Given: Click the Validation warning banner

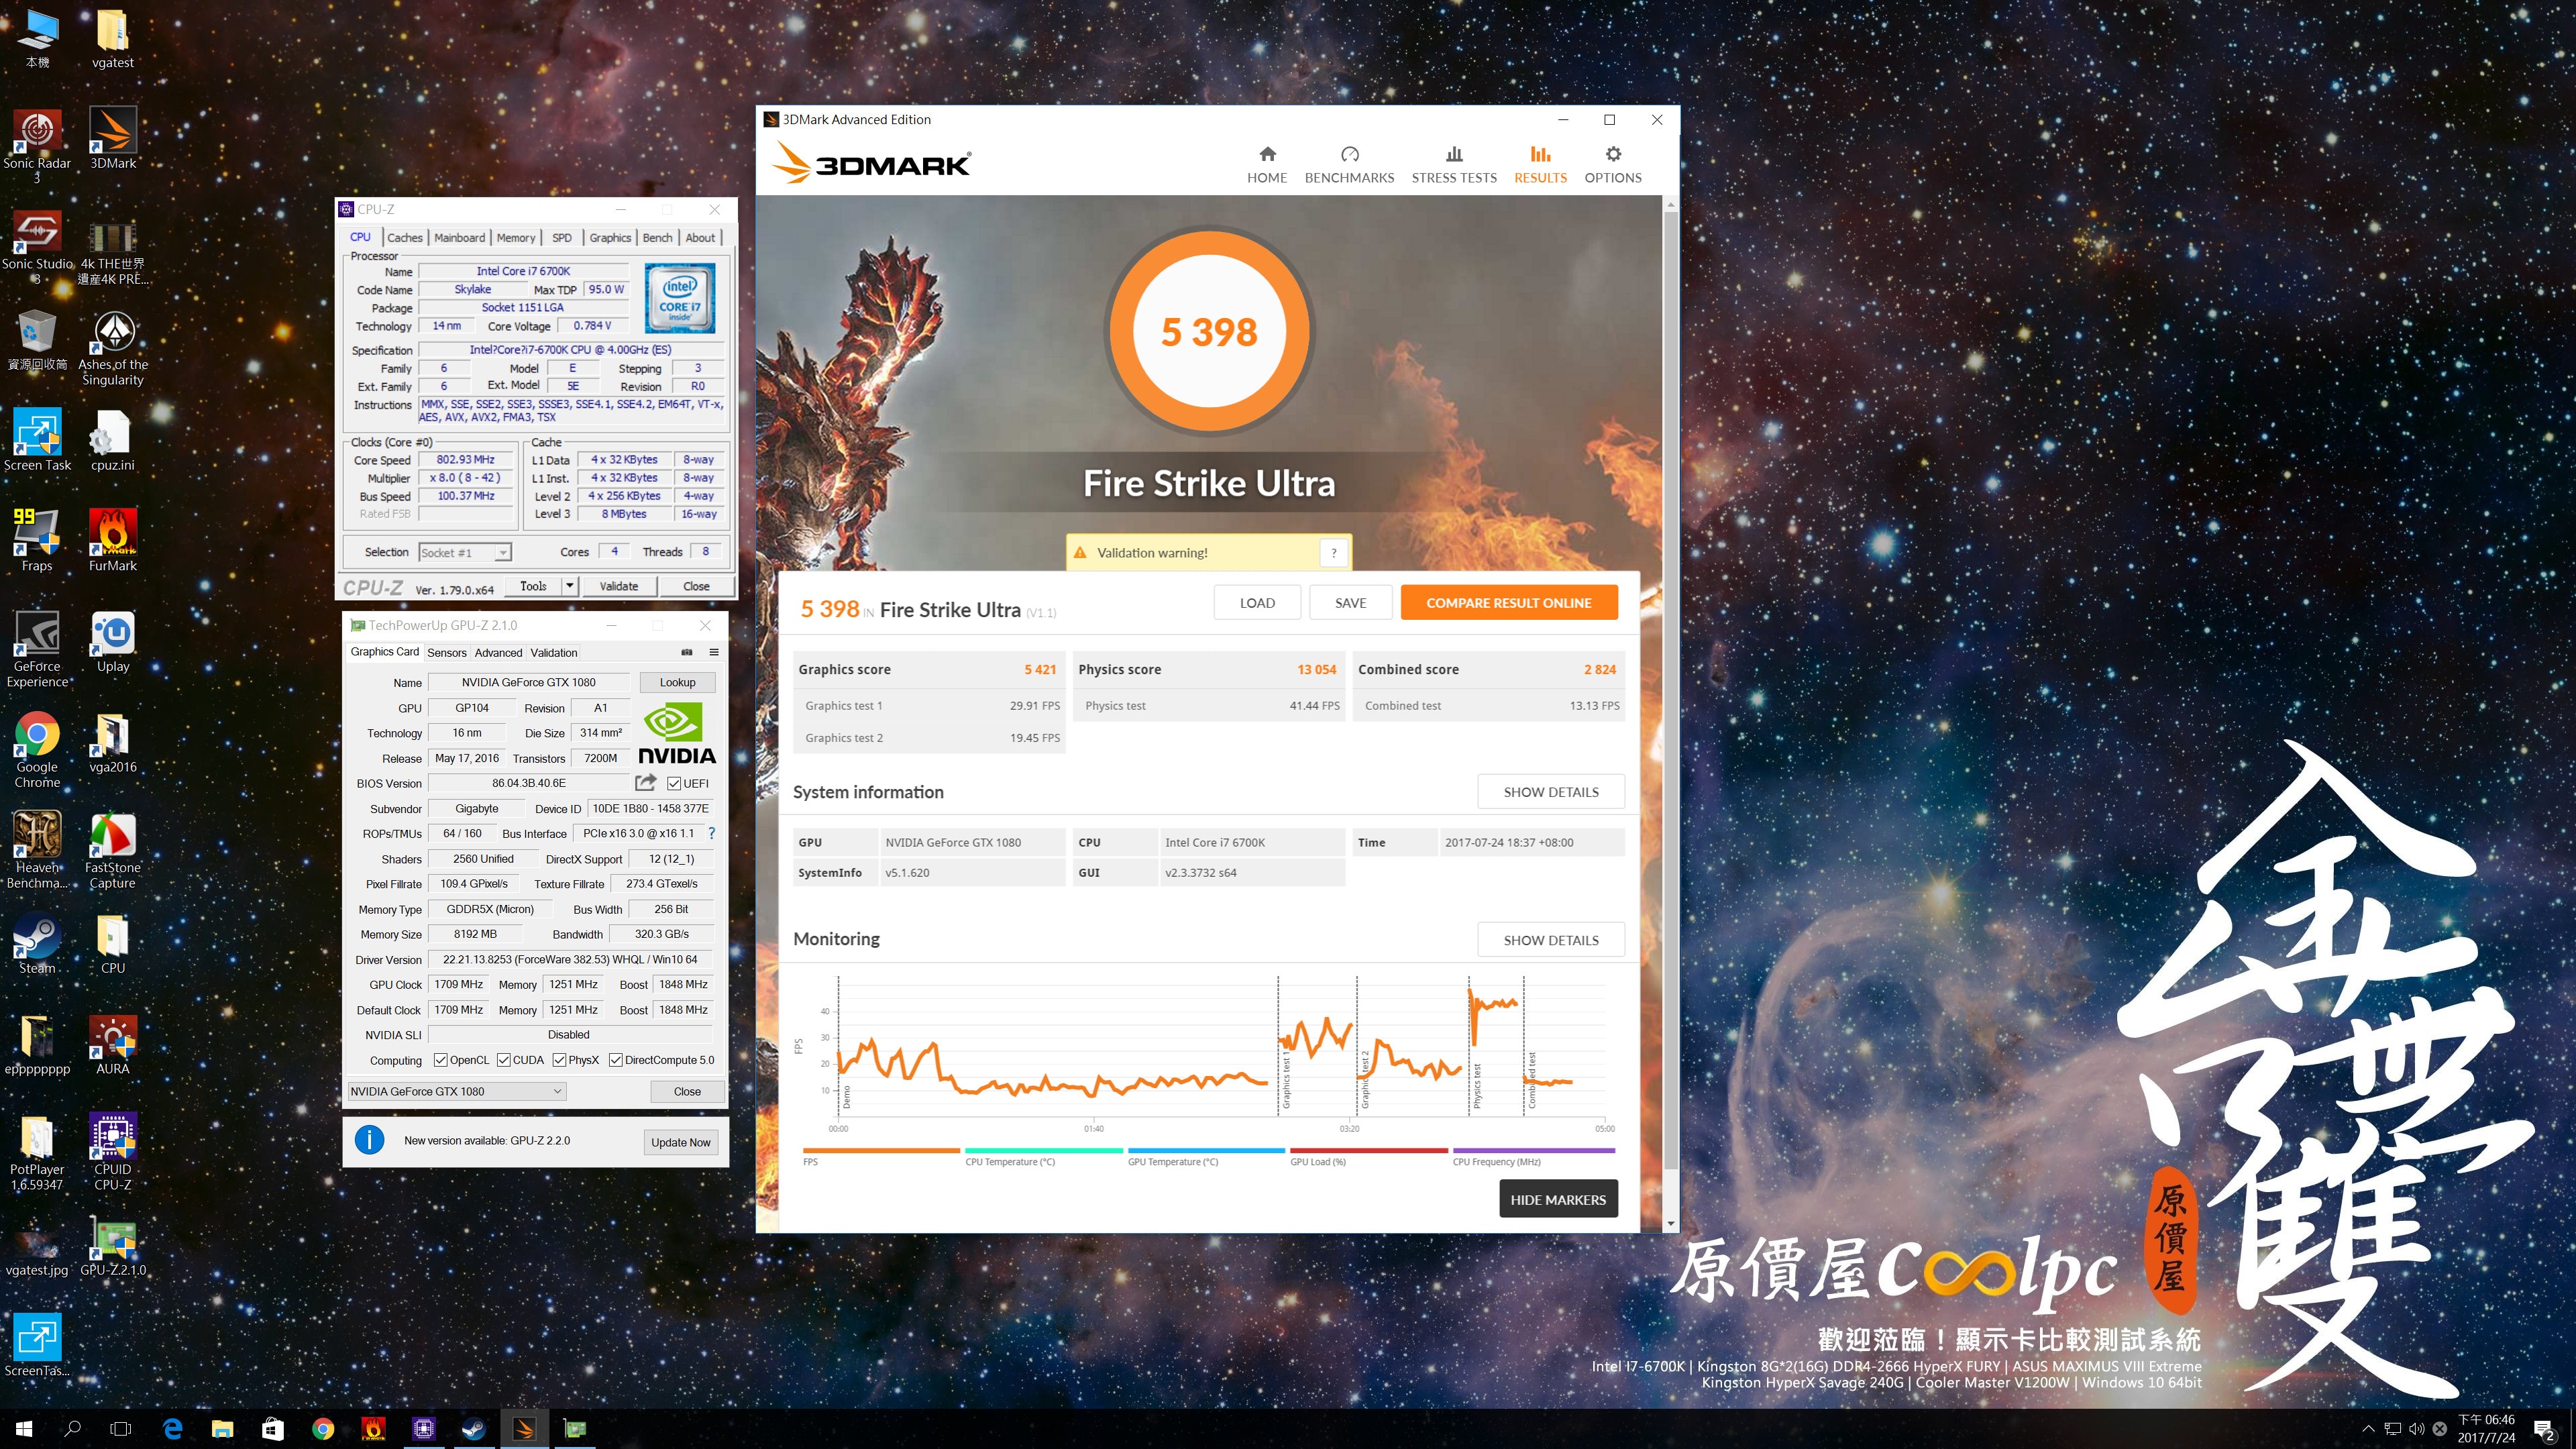Looking at the screenshot, I should (1208, 552).
